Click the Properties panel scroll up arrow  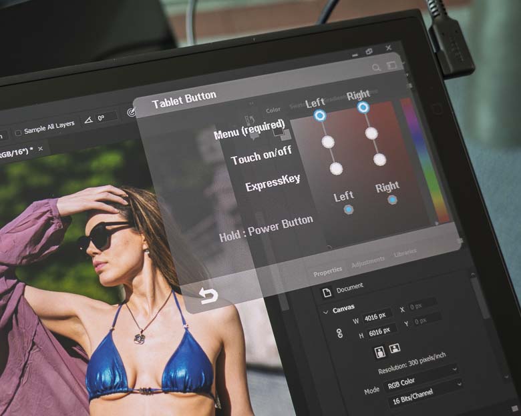coord(473,274)
